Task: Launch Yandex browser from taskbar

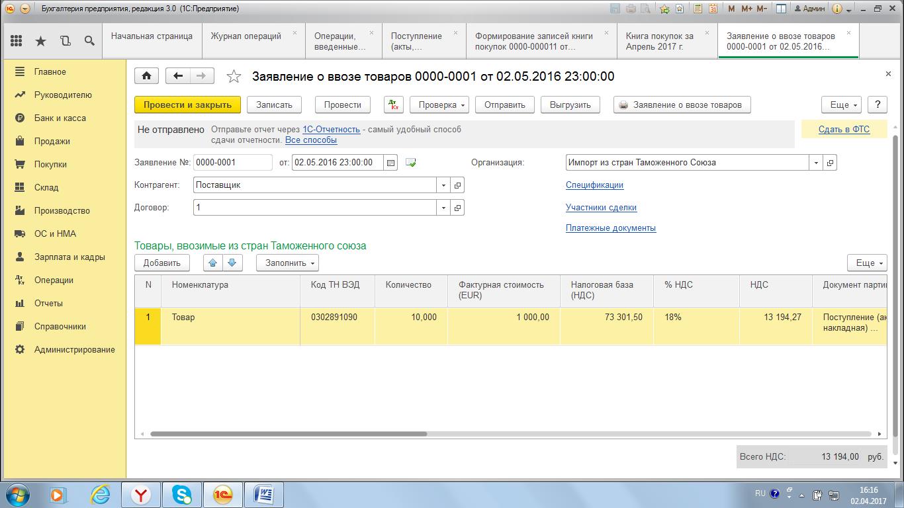Action: (140, 494)
